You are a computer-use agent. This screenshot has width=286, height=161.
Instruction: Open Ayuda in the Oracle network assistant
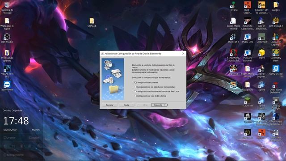(x=126, y=105)
